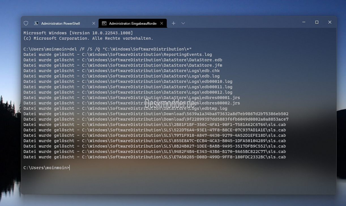Click the SLS\522D76A4 sls.cab line
The height and width of the screenshot is (206, 346).
coord(155,130)
